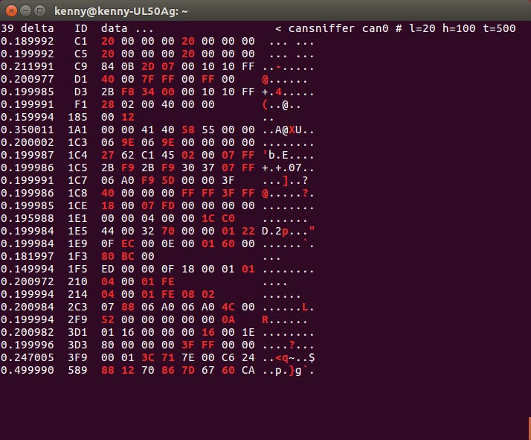This screenshot has height=440, width=531.
Task: Click CAN ID 185 entry
Action: click(77, 118)
